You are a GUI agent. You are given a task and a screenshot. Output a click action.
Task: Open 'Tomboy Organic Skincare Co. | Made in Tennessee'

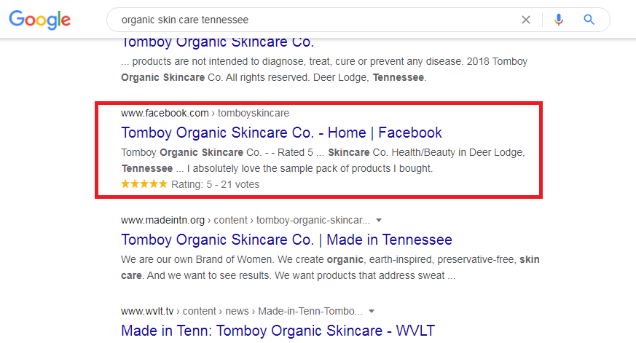(286, 240)
